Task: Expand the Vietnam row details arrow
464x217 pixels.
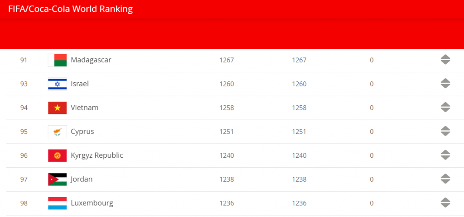Action: point(445,108)
